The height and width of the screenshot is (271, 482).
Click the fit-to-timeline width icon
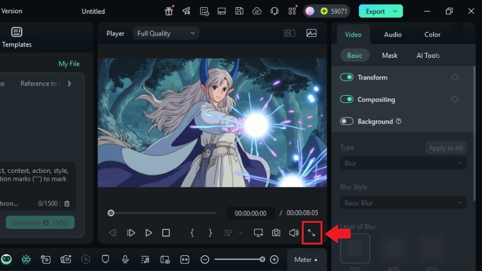point(185,260)
